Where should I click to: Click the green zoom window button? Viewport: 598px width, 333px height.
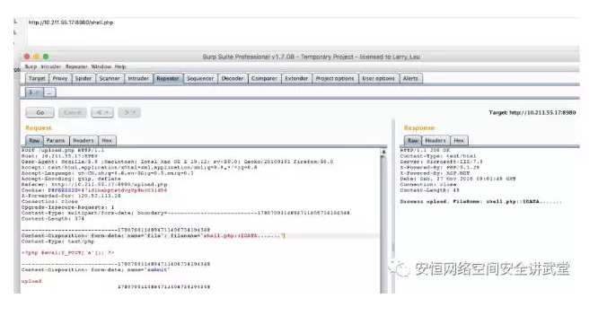[46, 57]
